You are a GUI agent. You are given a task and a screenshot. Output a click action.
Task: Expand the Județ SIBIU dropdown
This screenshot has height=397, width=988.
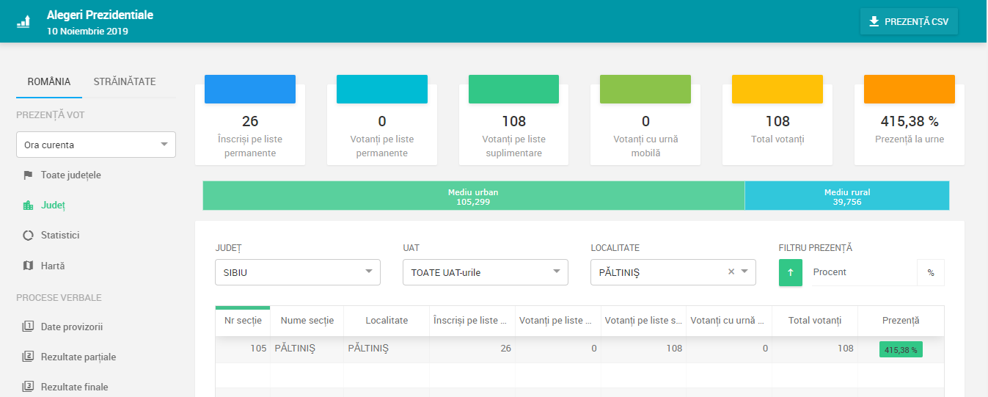click(x=298, y=272)
